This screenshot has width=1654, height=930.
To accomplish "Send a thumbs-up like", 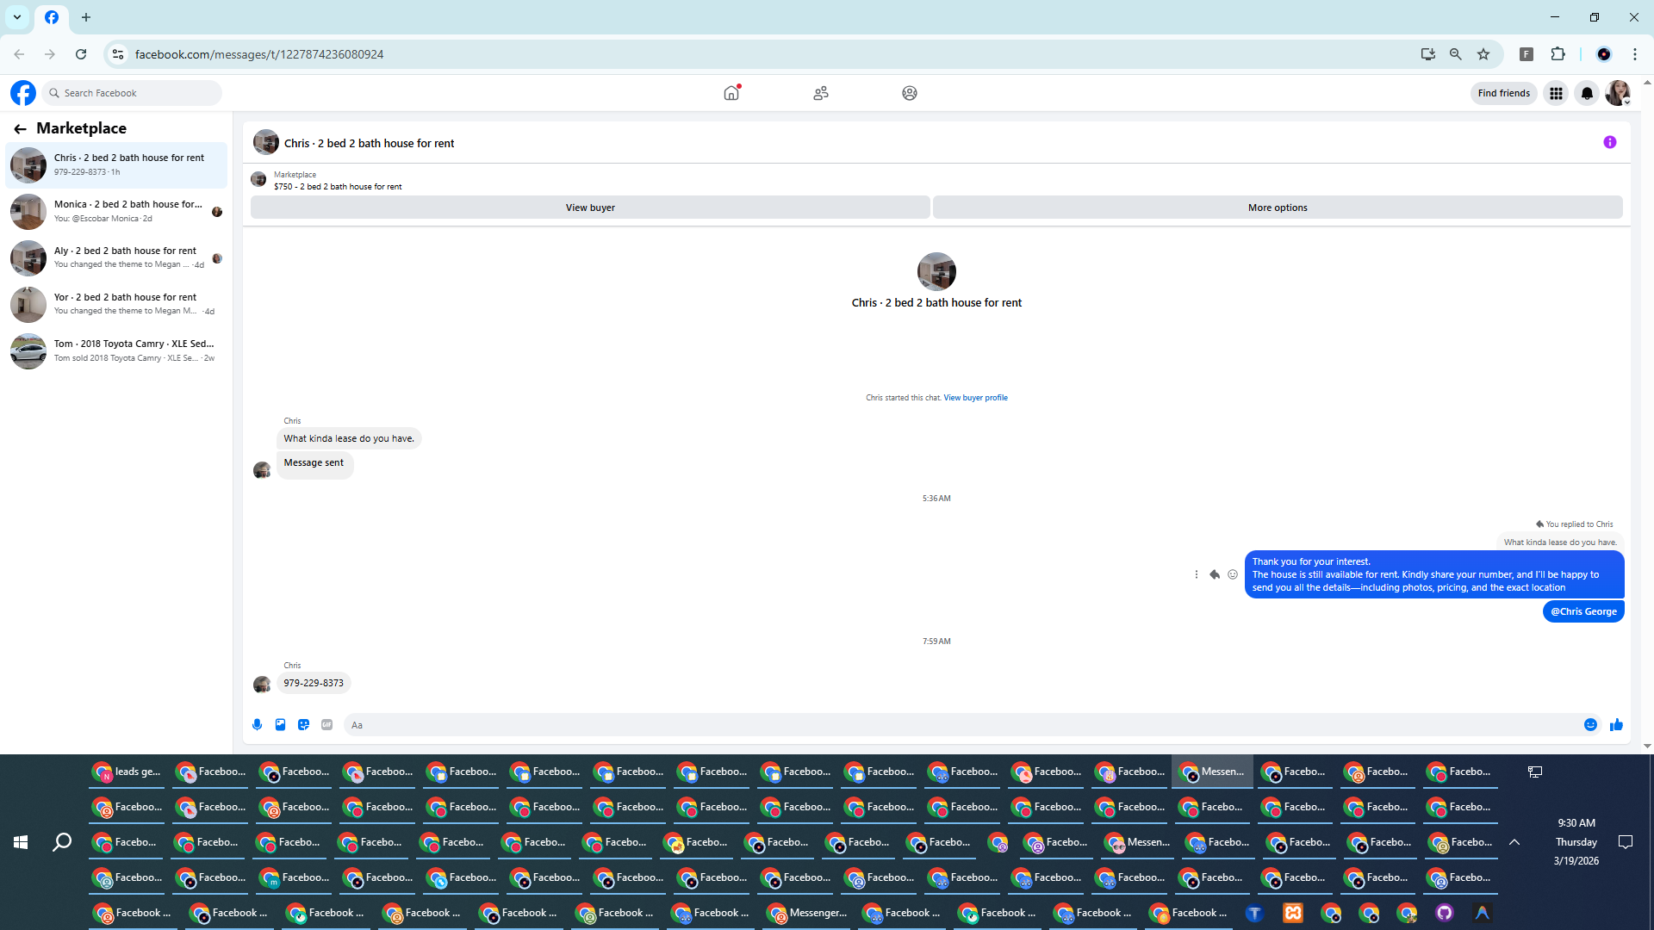I will click(1616, 725).
